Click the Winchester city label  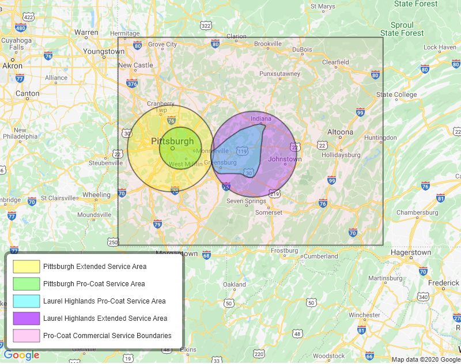pos(364,315)
